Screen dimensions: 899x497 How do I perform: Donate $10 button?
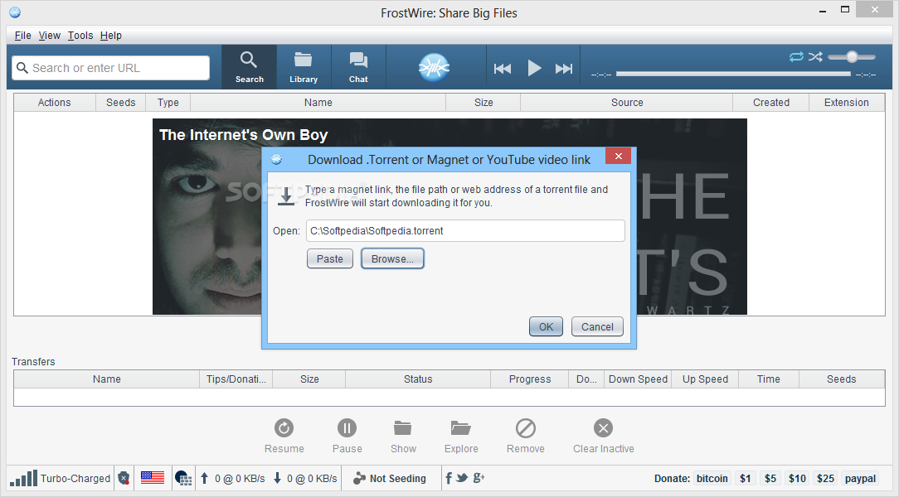[x=797, y=479]
